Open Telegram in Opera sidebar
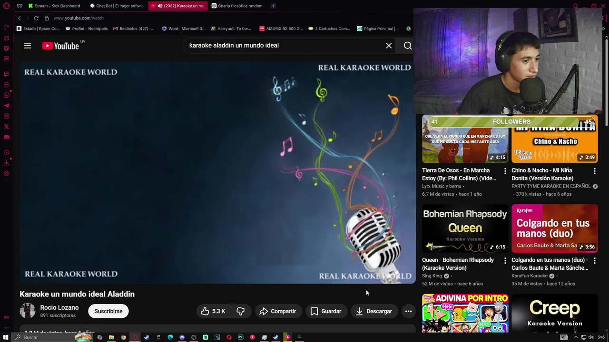Screen dimensions: 609x342 [6, 105]
